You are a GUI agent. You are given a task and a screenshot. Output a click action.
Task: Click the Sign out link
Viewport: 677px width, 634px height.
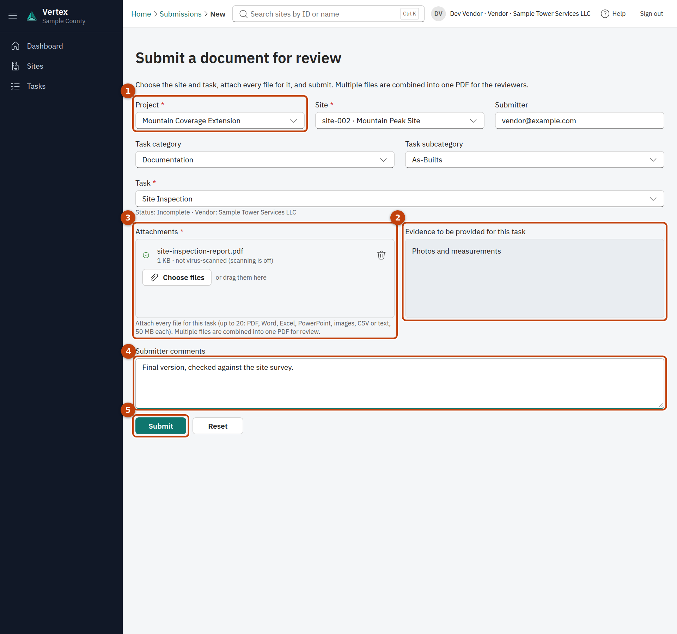tap(651, 14)
